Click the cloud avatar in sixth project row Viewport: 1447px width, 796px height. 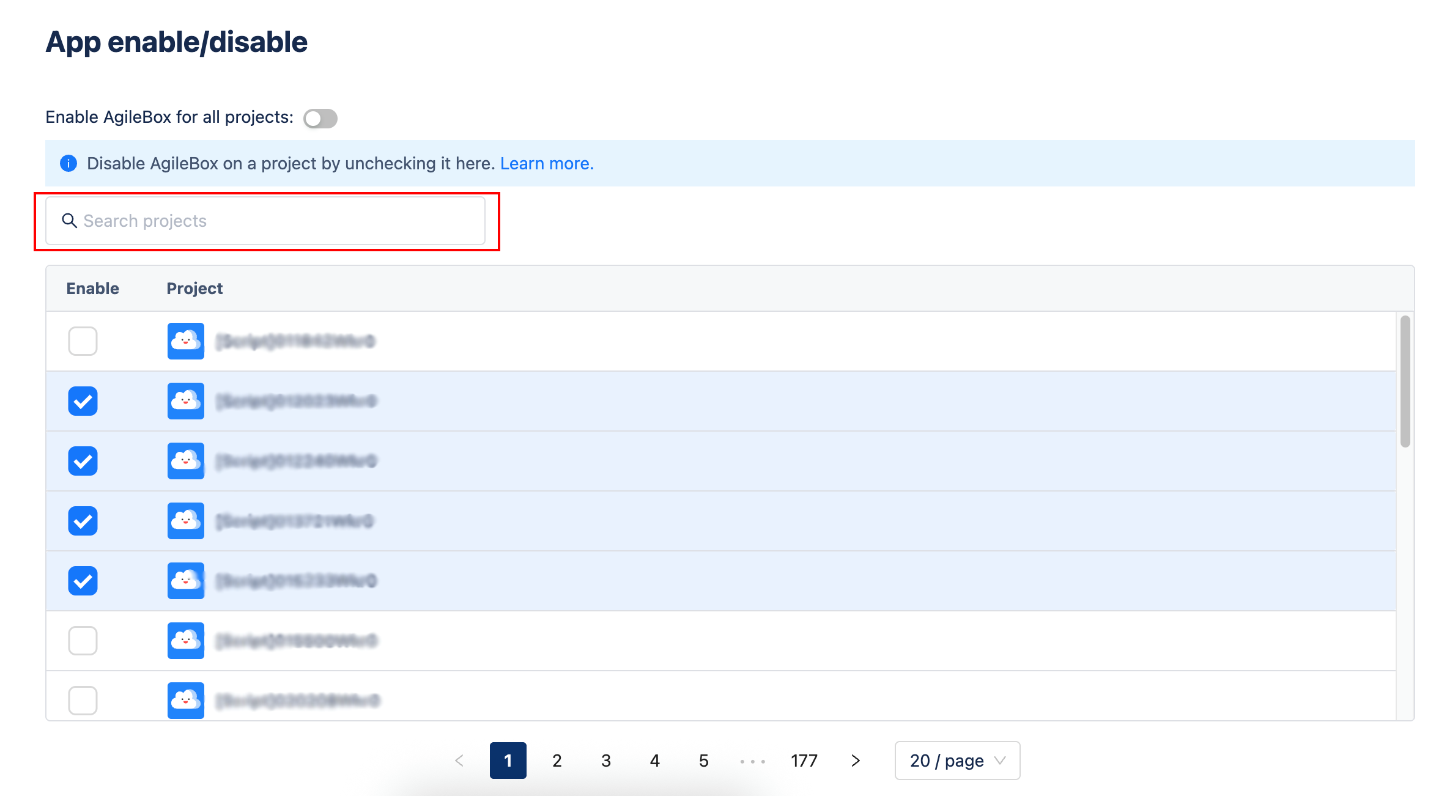point(186,640)
